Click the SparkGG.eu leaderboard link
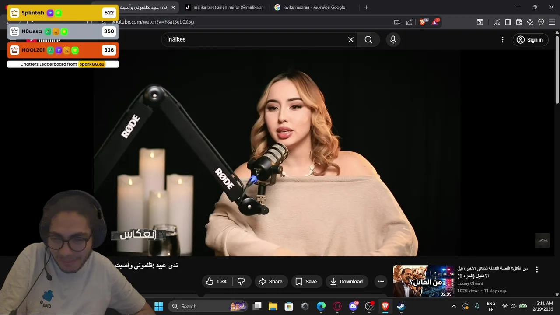Screen dimensions: 560x315 point(92,64)
